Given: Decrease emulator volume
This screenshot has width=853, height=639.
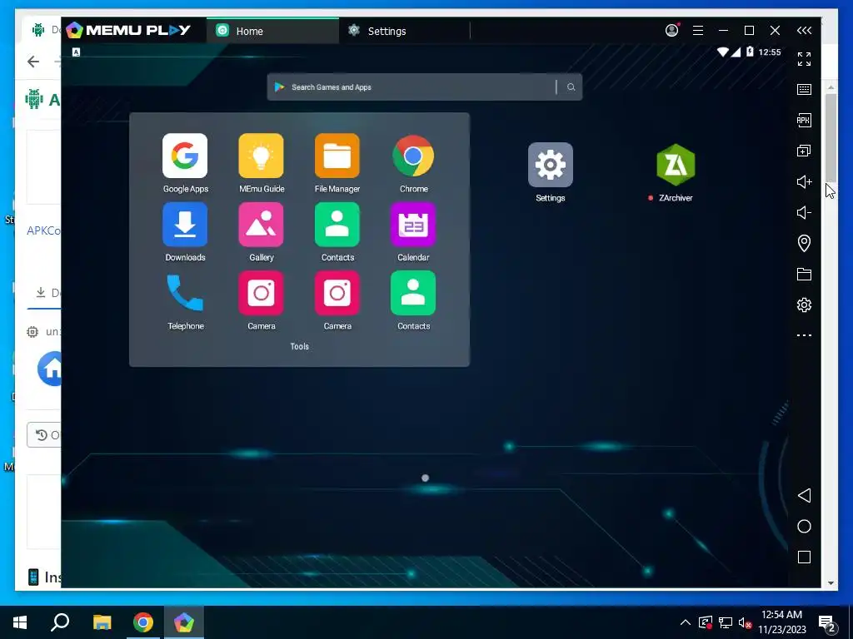Looking at the screenshot, I should click(804, 212).
